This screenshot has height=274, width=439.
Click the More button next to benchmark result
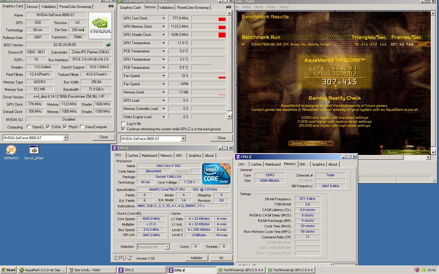[x=423, y=44]
